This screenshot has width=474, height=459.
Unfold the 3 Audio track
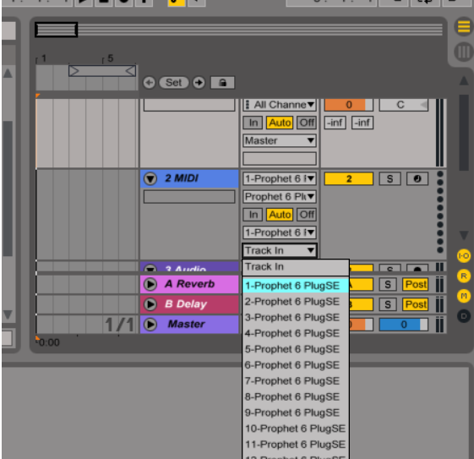[150, 268]
